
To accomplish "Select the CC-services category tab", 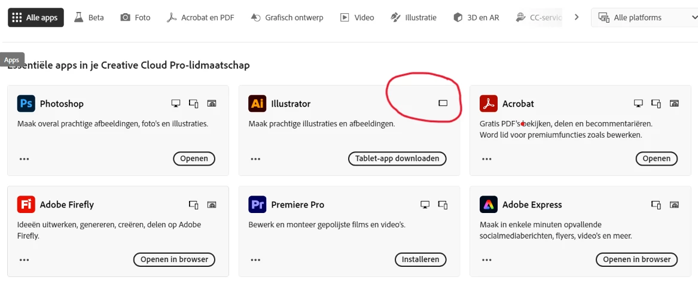I will (x=539, y=18).
